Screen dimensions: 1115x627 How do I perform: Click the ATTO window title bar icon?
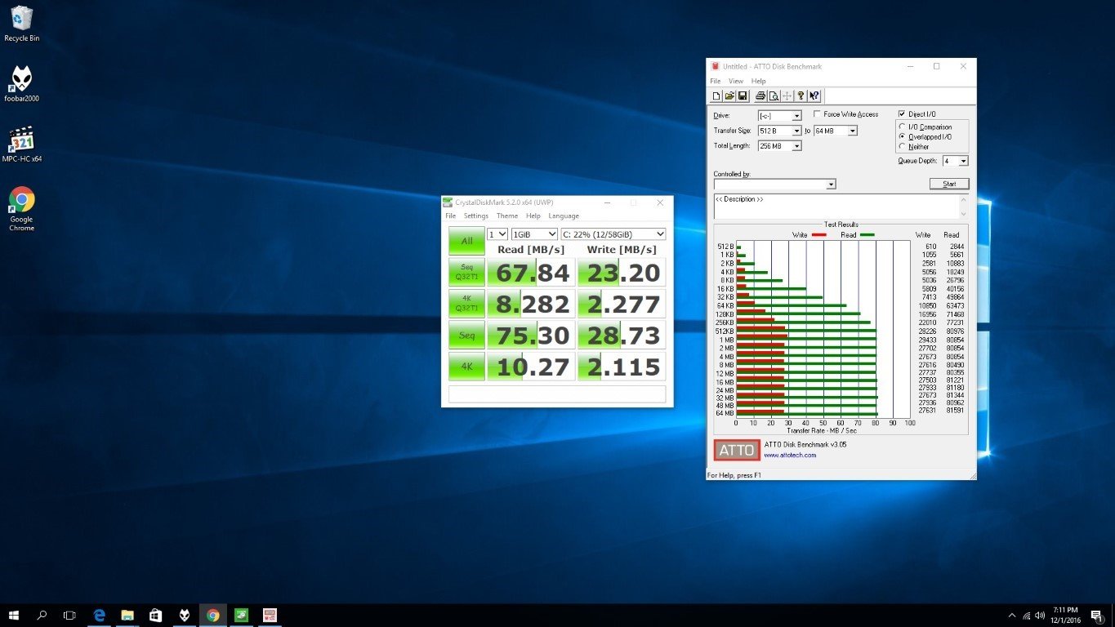(x=716, y=66)
